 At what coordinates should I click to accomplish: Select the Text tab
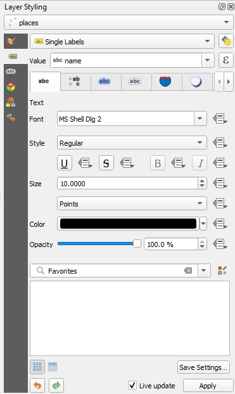tap(45, 81)
